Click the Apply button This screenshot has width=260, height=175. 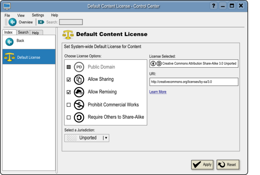coord(202,165)
